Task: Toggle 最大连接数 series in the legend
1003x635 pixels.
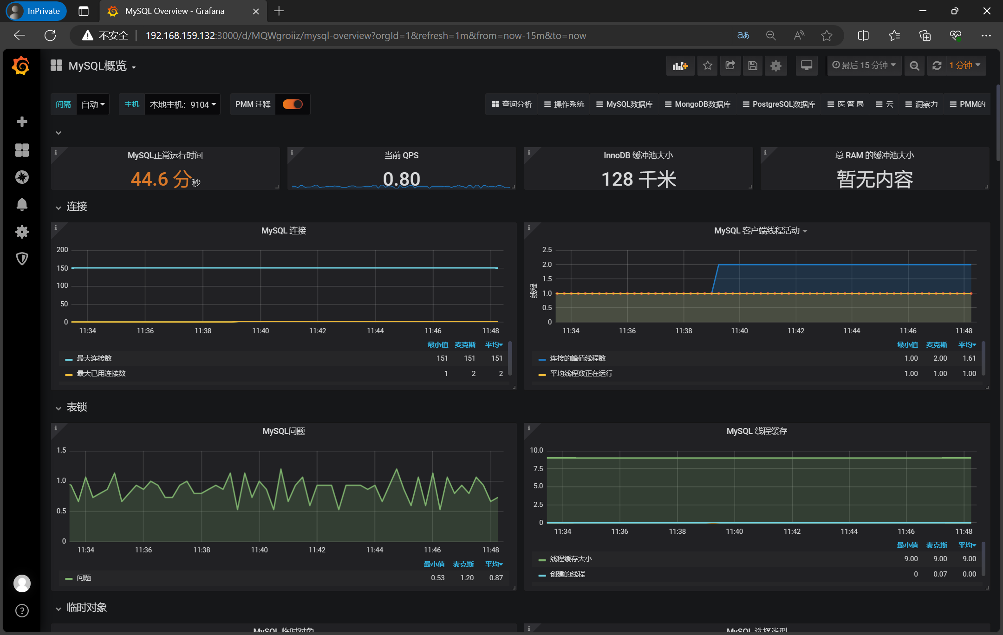Action: coord(94,358)
